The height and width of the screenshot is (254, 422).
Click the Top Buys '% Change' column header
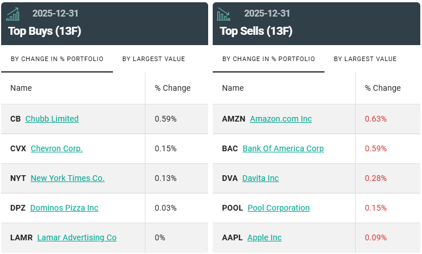[172, 88]
